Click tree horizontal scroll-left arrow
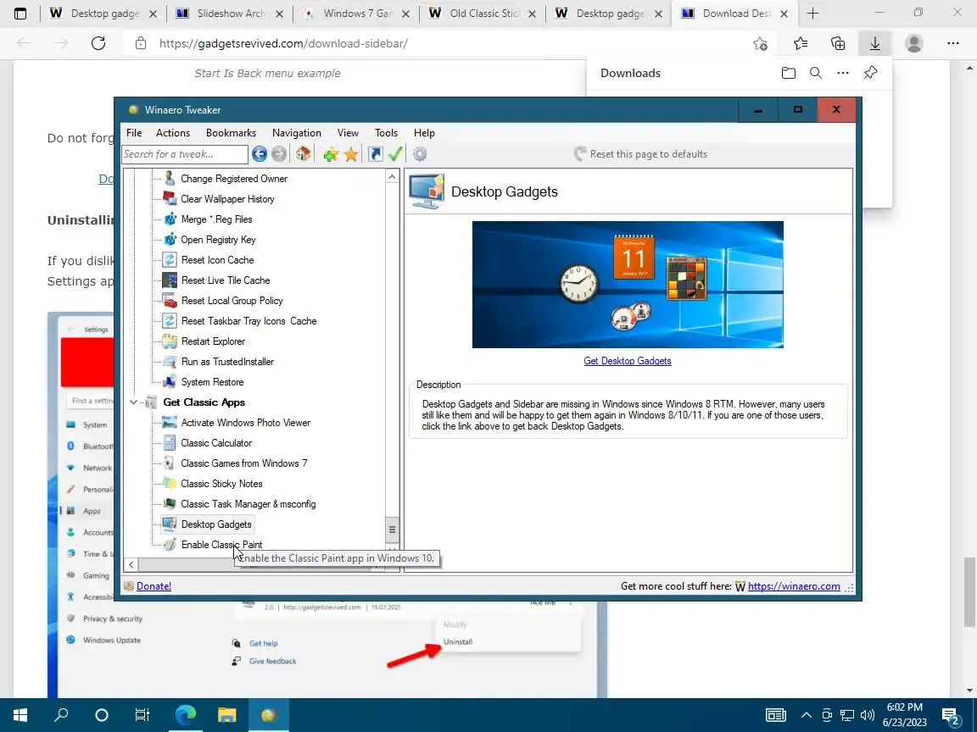Image resolution: width=977 pixels, height=732 pixels. pos(131,564)
